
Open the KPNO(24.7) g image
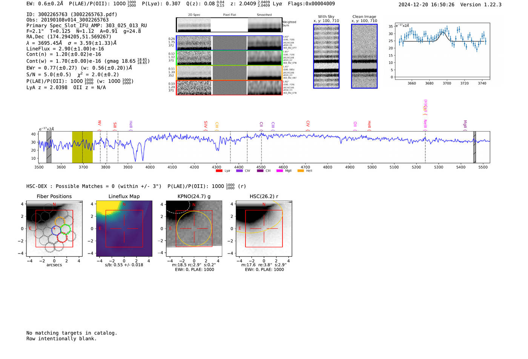(x=194, y=229)
